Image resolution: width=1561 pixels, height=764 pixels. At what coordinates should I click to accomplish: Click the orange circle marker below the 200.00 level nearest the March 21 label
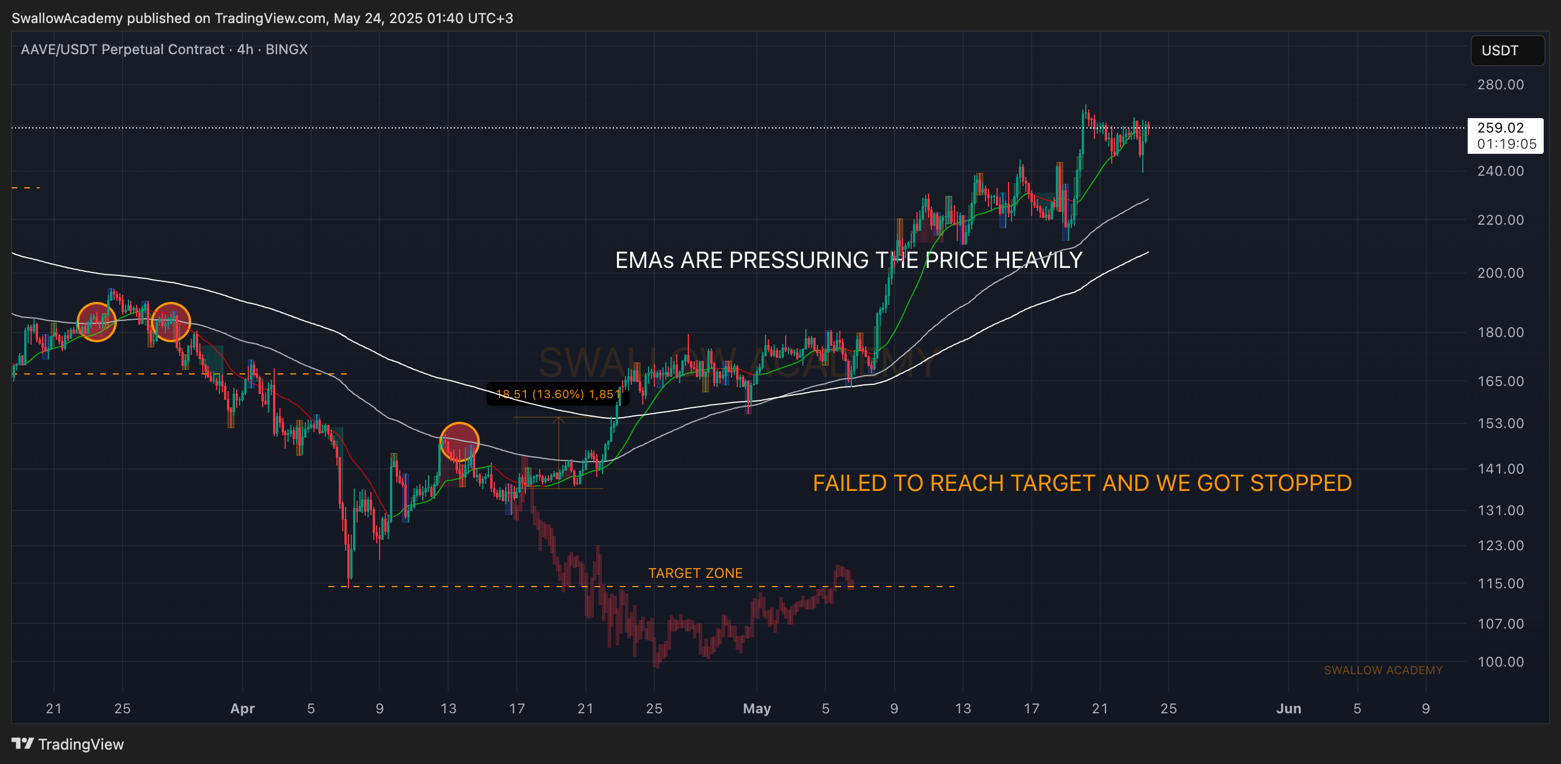point(96,322)
